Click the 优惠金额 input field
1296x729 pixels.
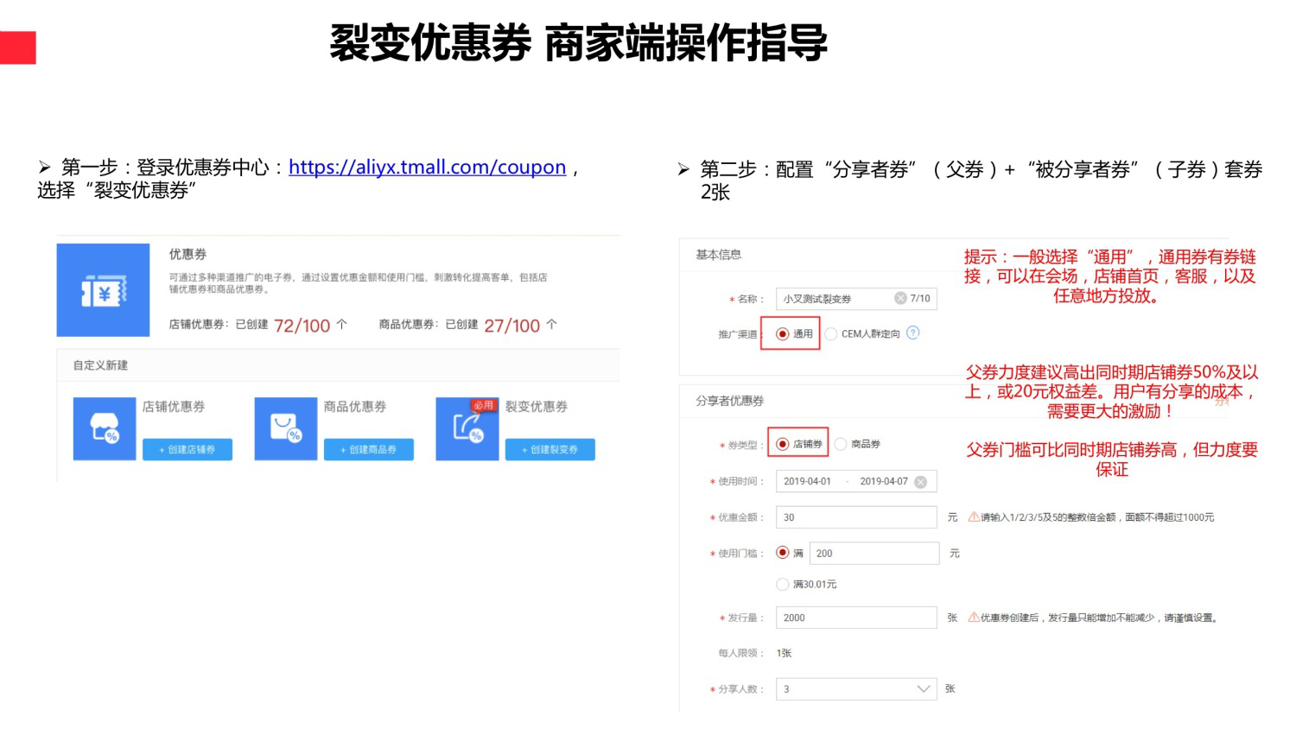[x=855, y=517]
